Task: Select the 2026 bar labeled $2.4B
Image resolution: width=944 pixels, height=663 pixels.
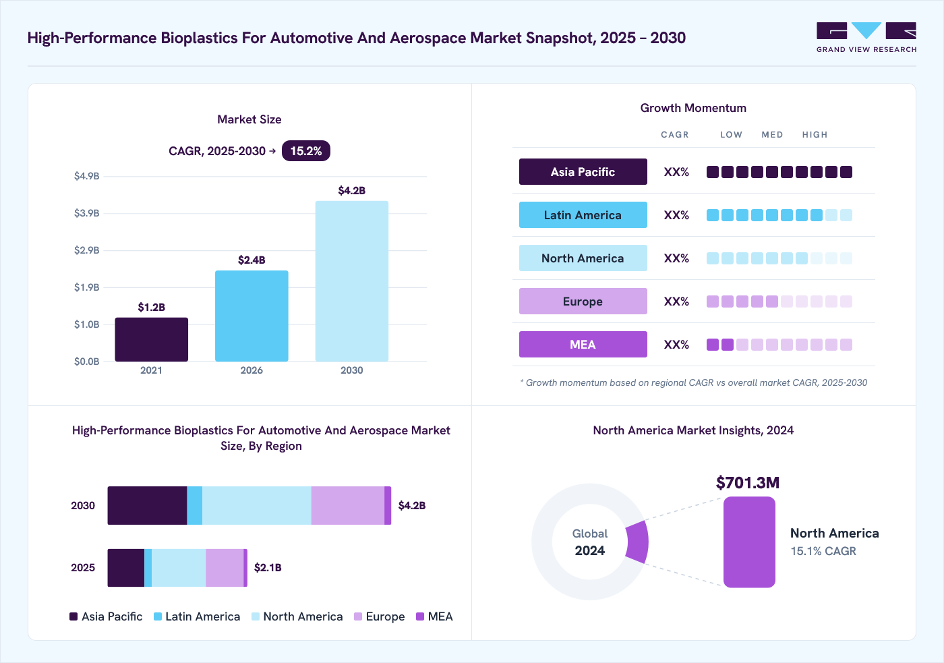Action: tap(252, 316)
